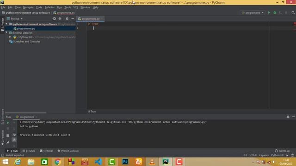Click horizontal scrollbar of Project panel
The image size is (296, 166).
tap(26, 113)
